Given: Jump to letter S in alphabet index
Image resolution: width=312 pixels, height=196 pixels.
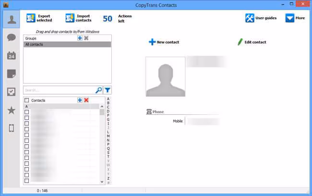Looking at the screenshot, I should (108, 153).
